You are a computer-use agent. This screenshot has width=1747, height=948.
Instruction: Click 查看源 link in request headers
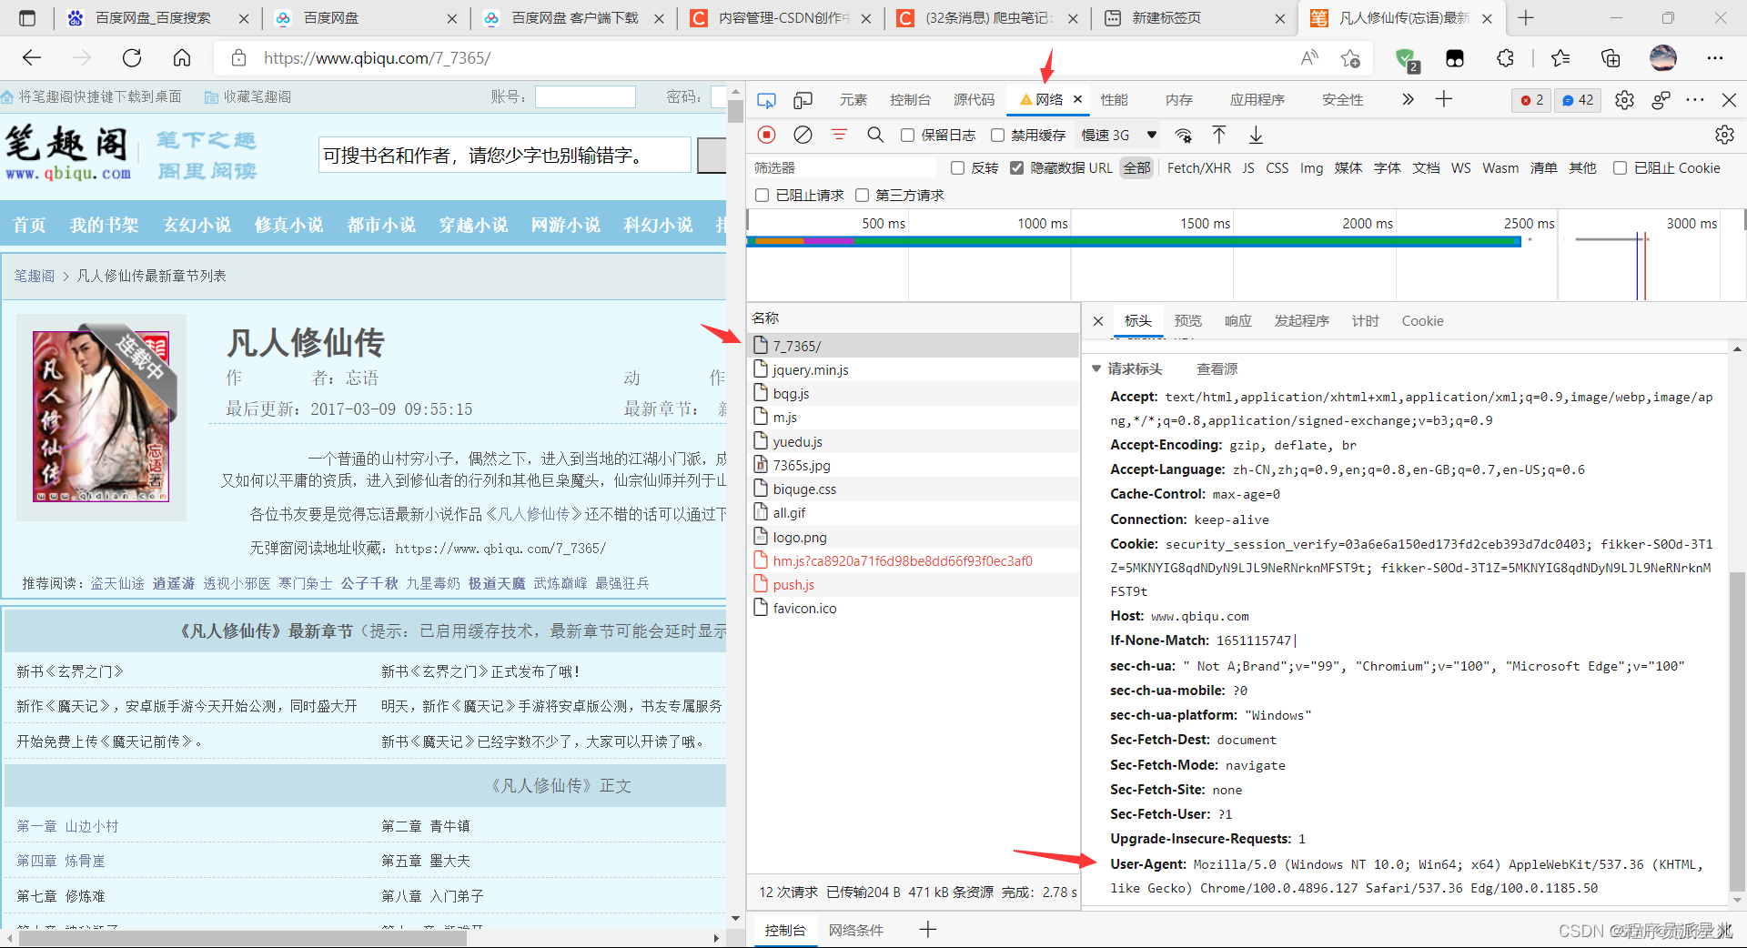pyautogui.click(x=1217, y=368)
